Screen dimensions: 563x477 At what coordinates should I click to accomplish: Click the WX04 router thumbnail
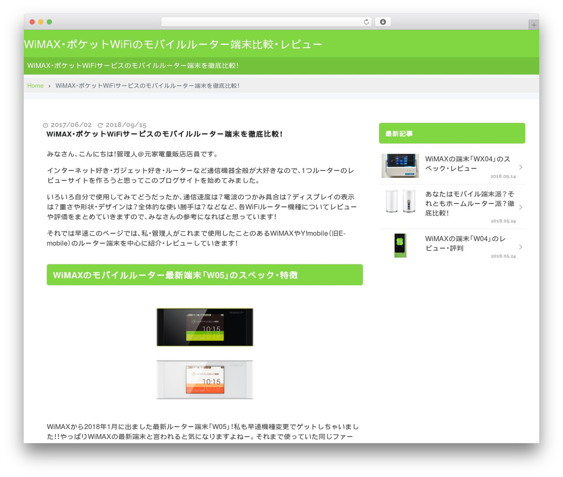400,166
